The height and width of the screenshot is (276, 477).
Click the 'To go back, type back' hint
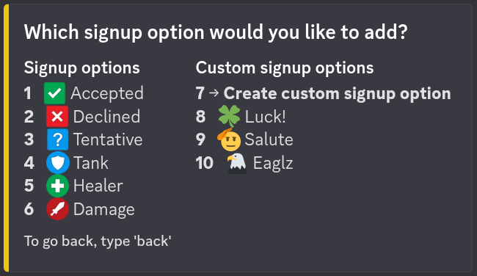tap(98, 241)
